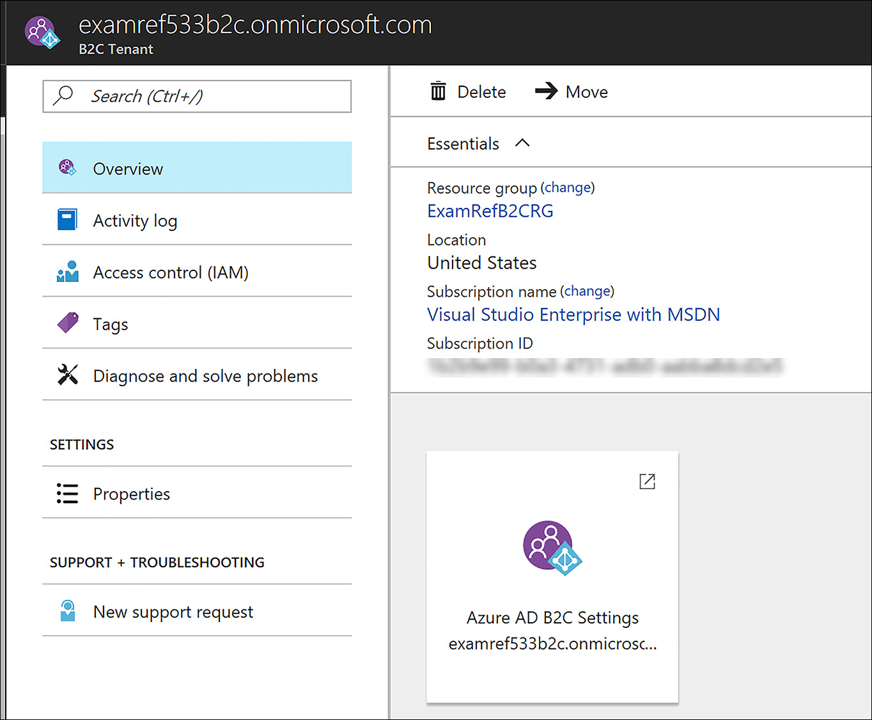The height and width of the screenshot is (720, 872).
Task: Click the Activity log book icon
Action: [x=67, y=219]
